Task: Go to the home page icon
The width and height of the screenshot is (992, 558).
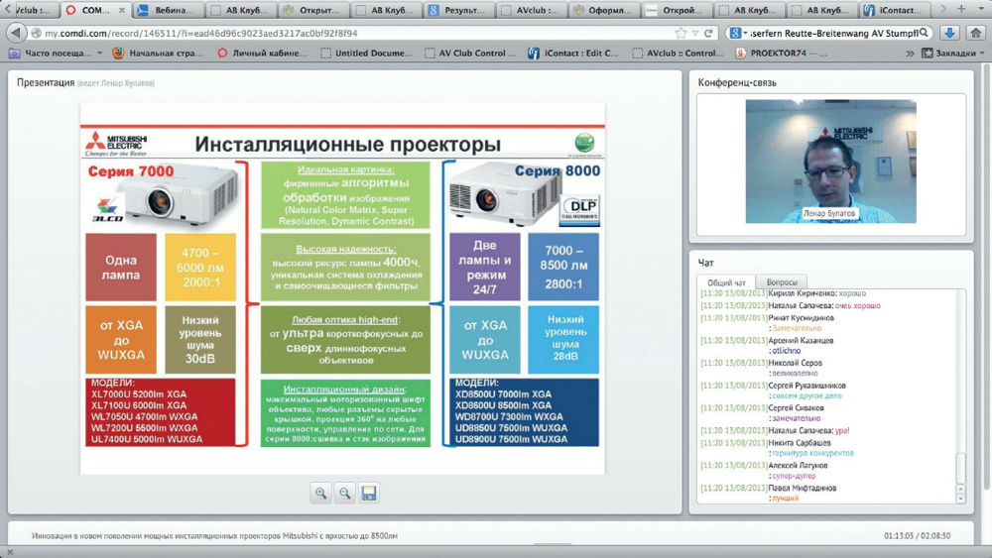Action: (x=975, y=33)
